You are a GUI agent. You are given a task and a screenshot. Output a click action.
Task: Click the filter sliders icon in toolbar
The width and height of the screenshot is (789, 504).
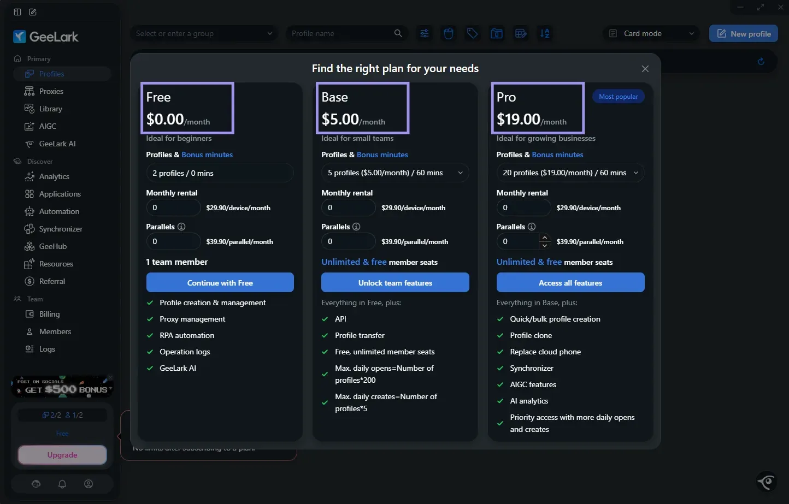425,33
